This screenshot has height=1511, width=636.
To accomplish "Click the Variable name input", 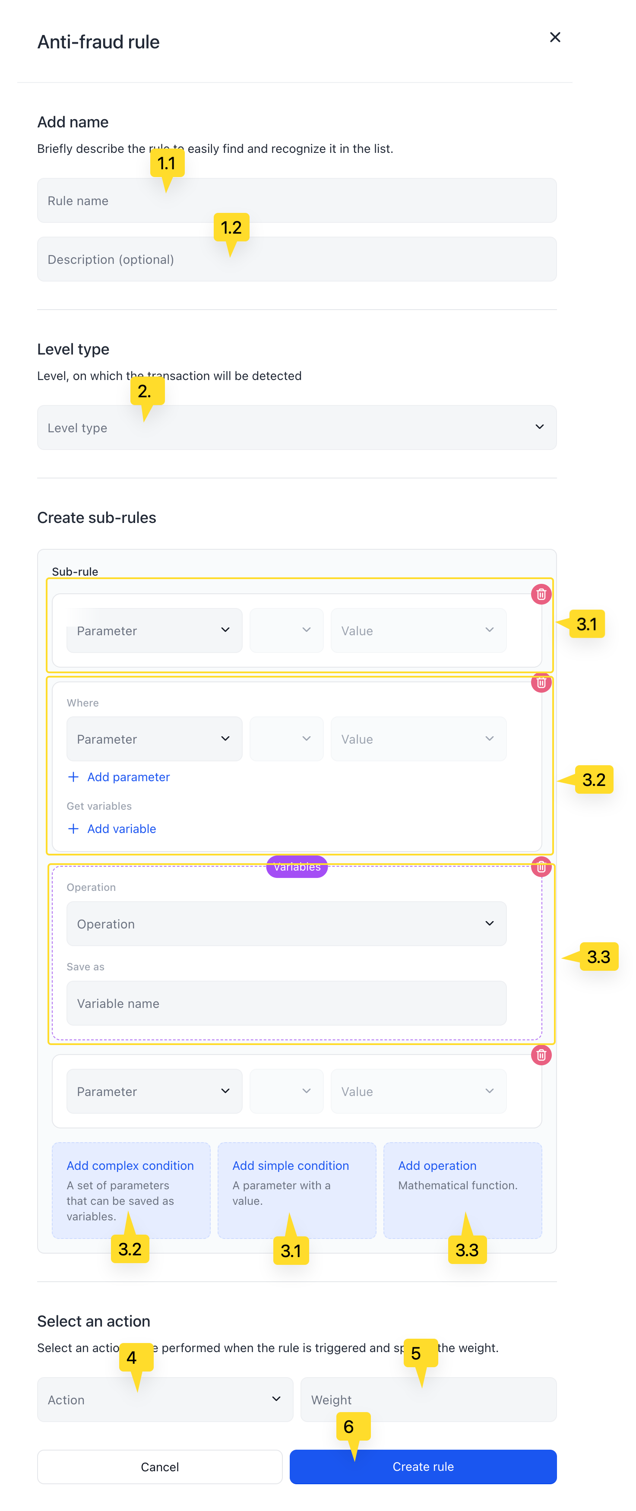I will coord(286,1003).
